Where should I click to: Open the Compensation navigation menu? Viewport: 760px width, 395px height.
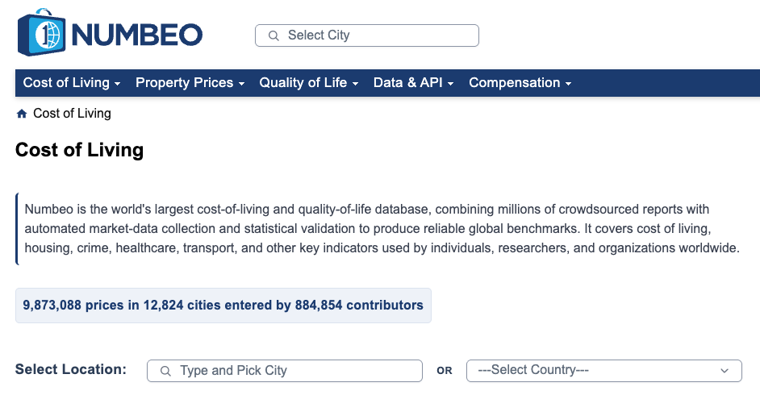(x=520, y=83)
